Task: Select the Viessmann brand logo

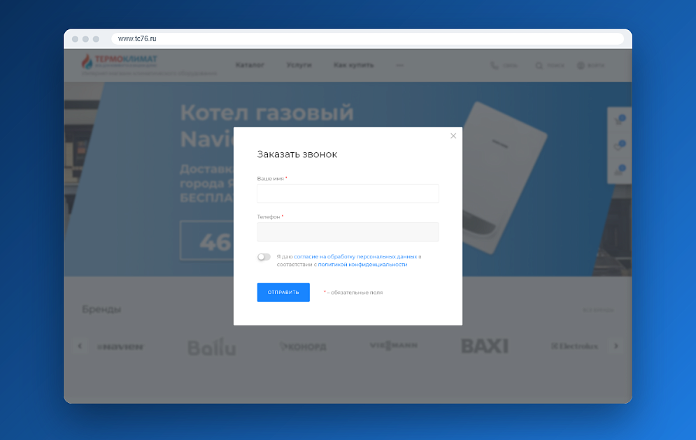Action: [x=394, y=345]
